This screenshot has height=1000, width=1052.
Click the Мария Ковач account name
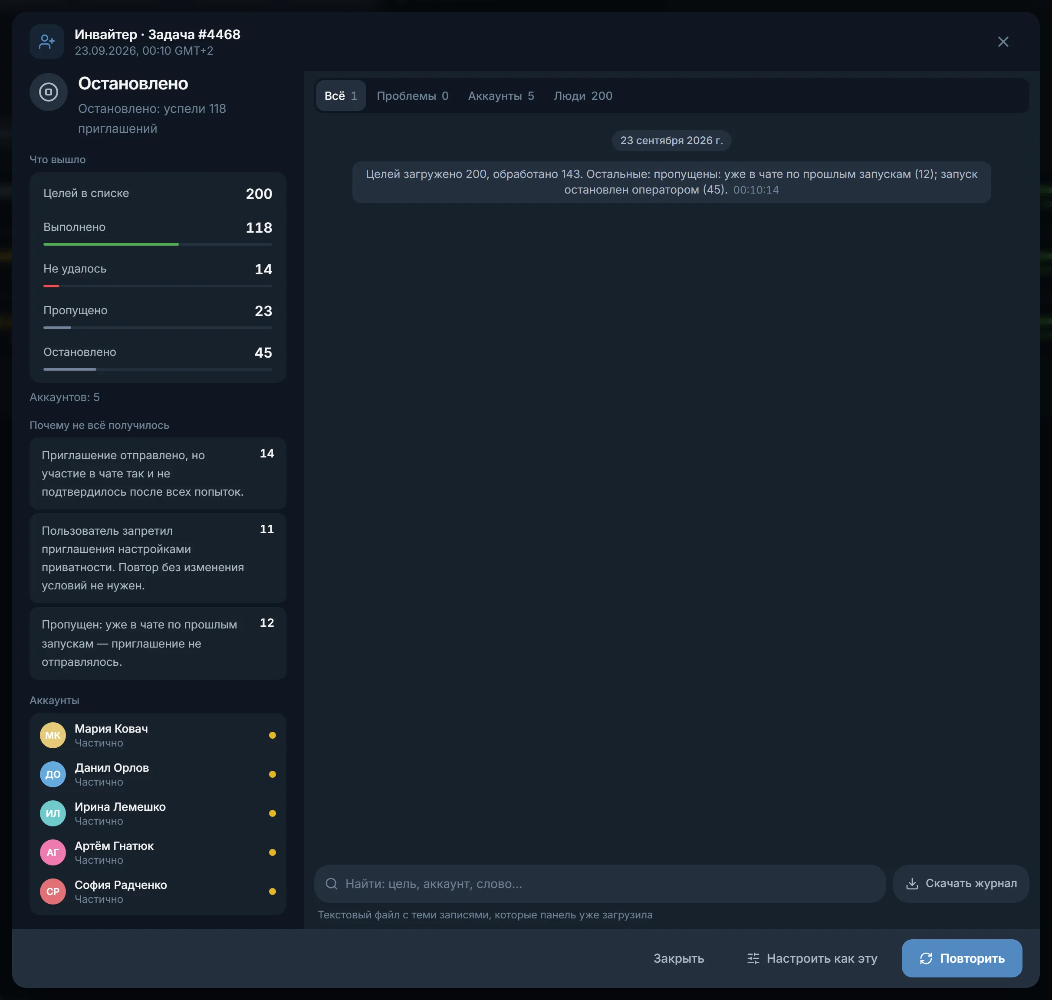pos(112,728)
